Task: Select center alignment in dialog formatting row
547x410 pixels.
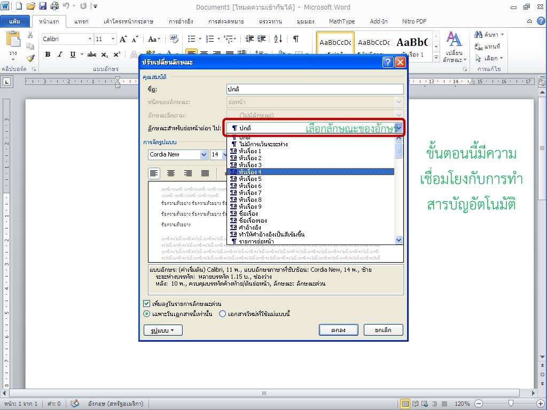Action: (x=170, y=174)
